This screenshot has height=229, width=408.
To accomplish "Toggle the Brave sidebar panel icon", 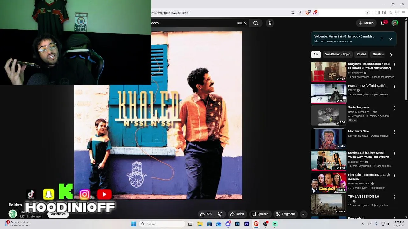I will (x=378, y=13).
